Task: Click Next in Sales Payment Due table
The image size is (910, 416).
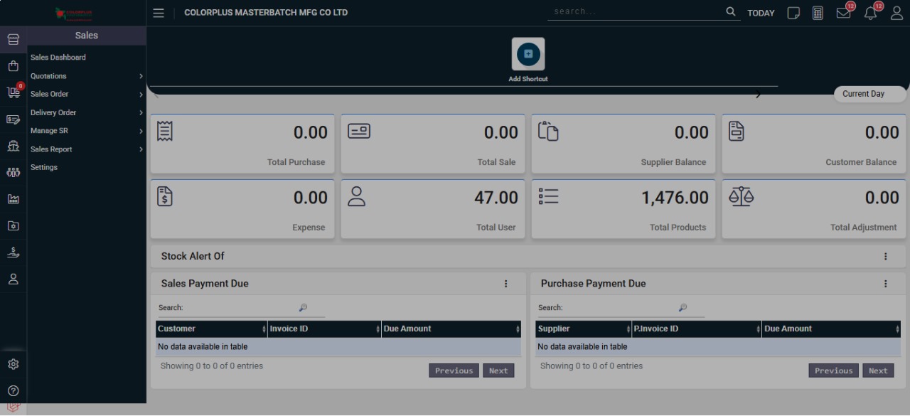Action: click(498, 370)
